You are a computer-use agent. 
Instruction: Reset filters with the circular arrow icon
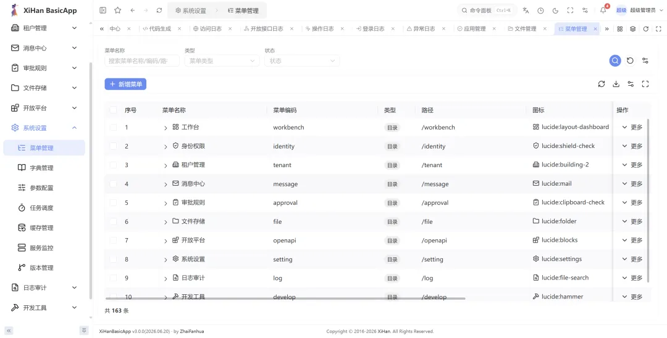click(631, 60)
